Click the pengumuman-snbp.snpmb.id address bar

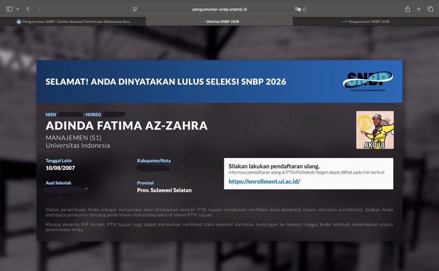pyautogui.click(x=220, y=9)
